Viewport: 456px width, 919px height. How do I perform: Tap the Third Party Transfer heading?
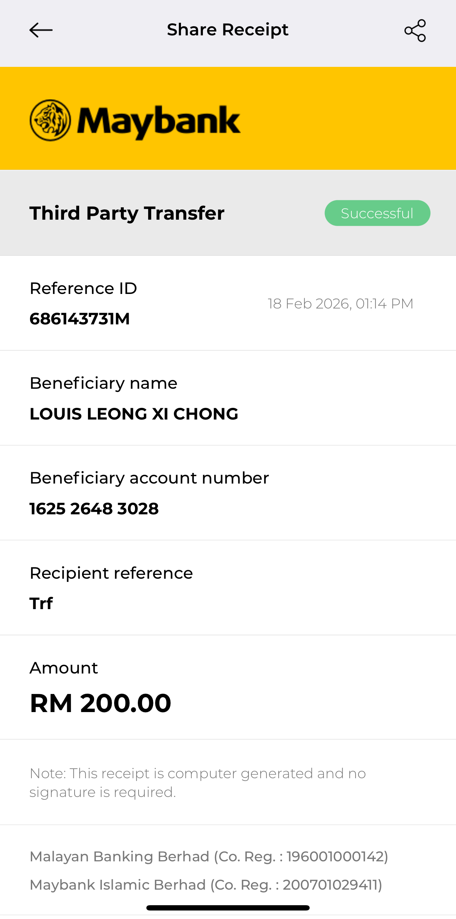[x=127, y=213]
